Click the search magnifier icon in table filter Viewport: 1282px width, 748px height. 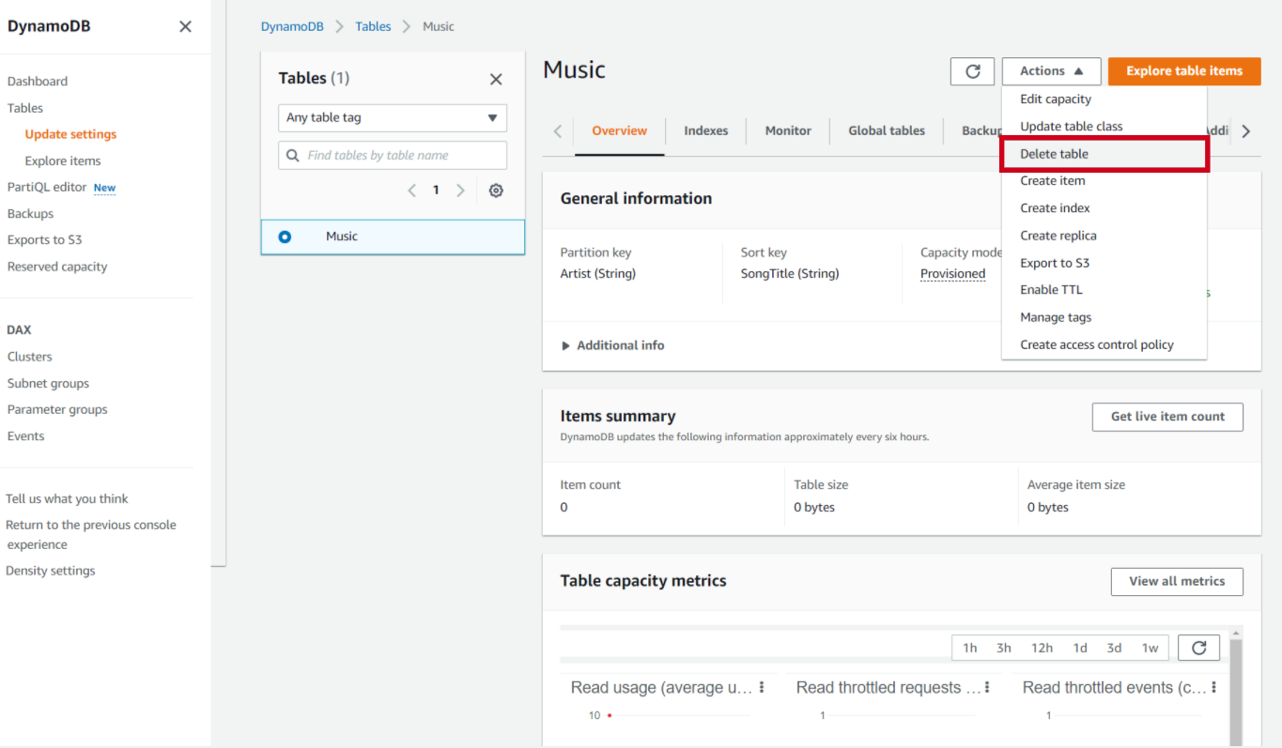(292, 155)
